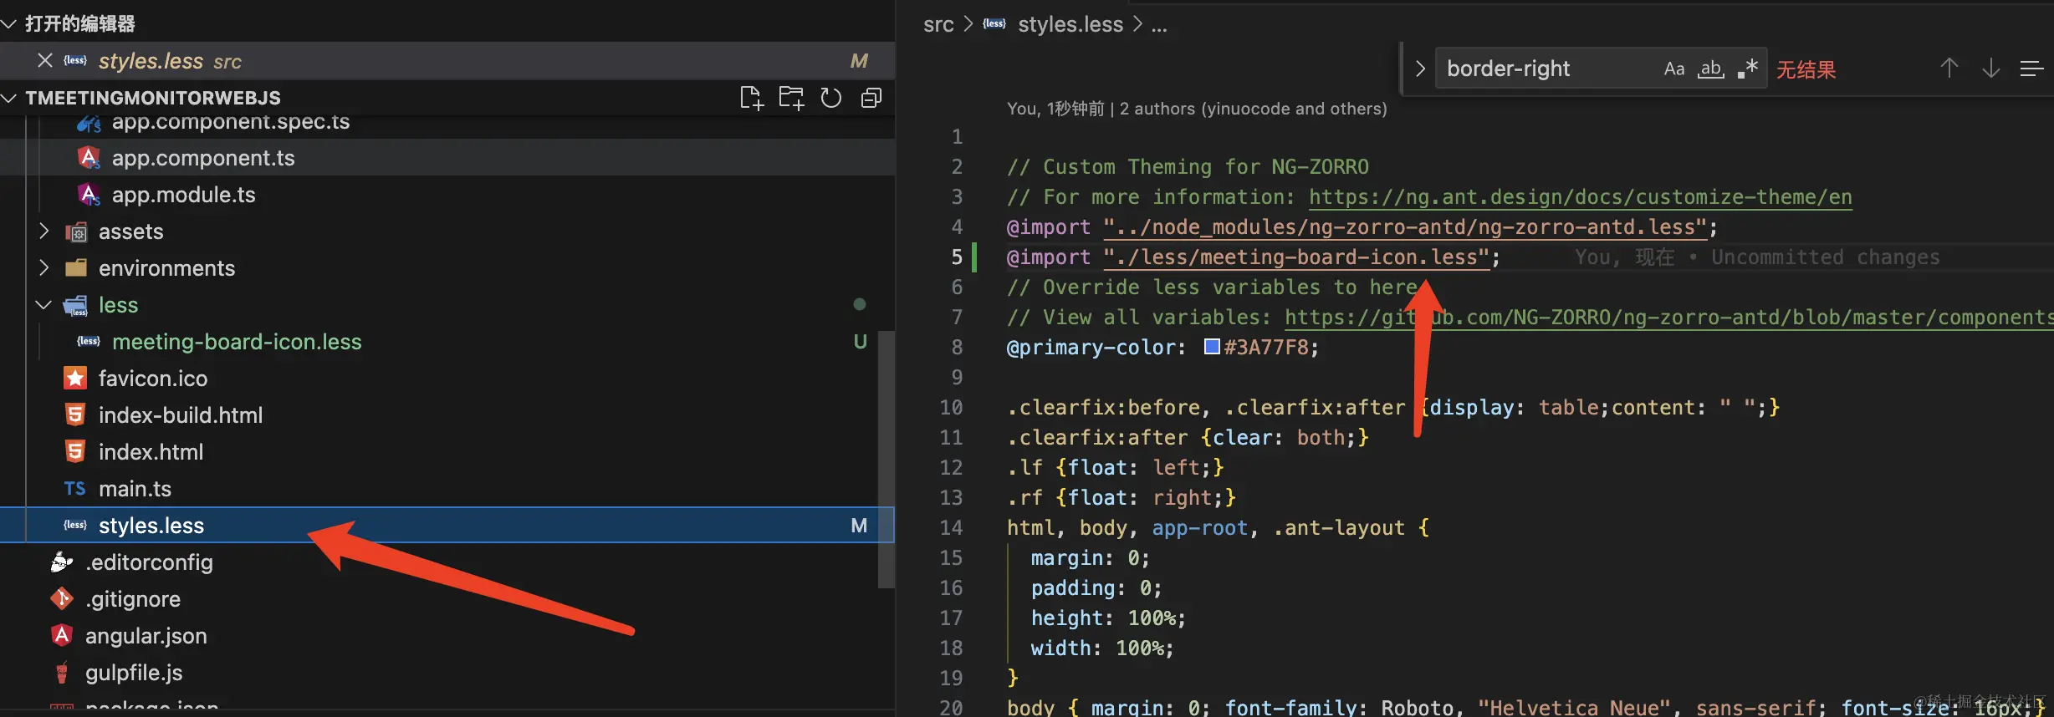Click the mouse icon beside .editorconfig
Screen dimensions: 2054x717
(62, 562)
